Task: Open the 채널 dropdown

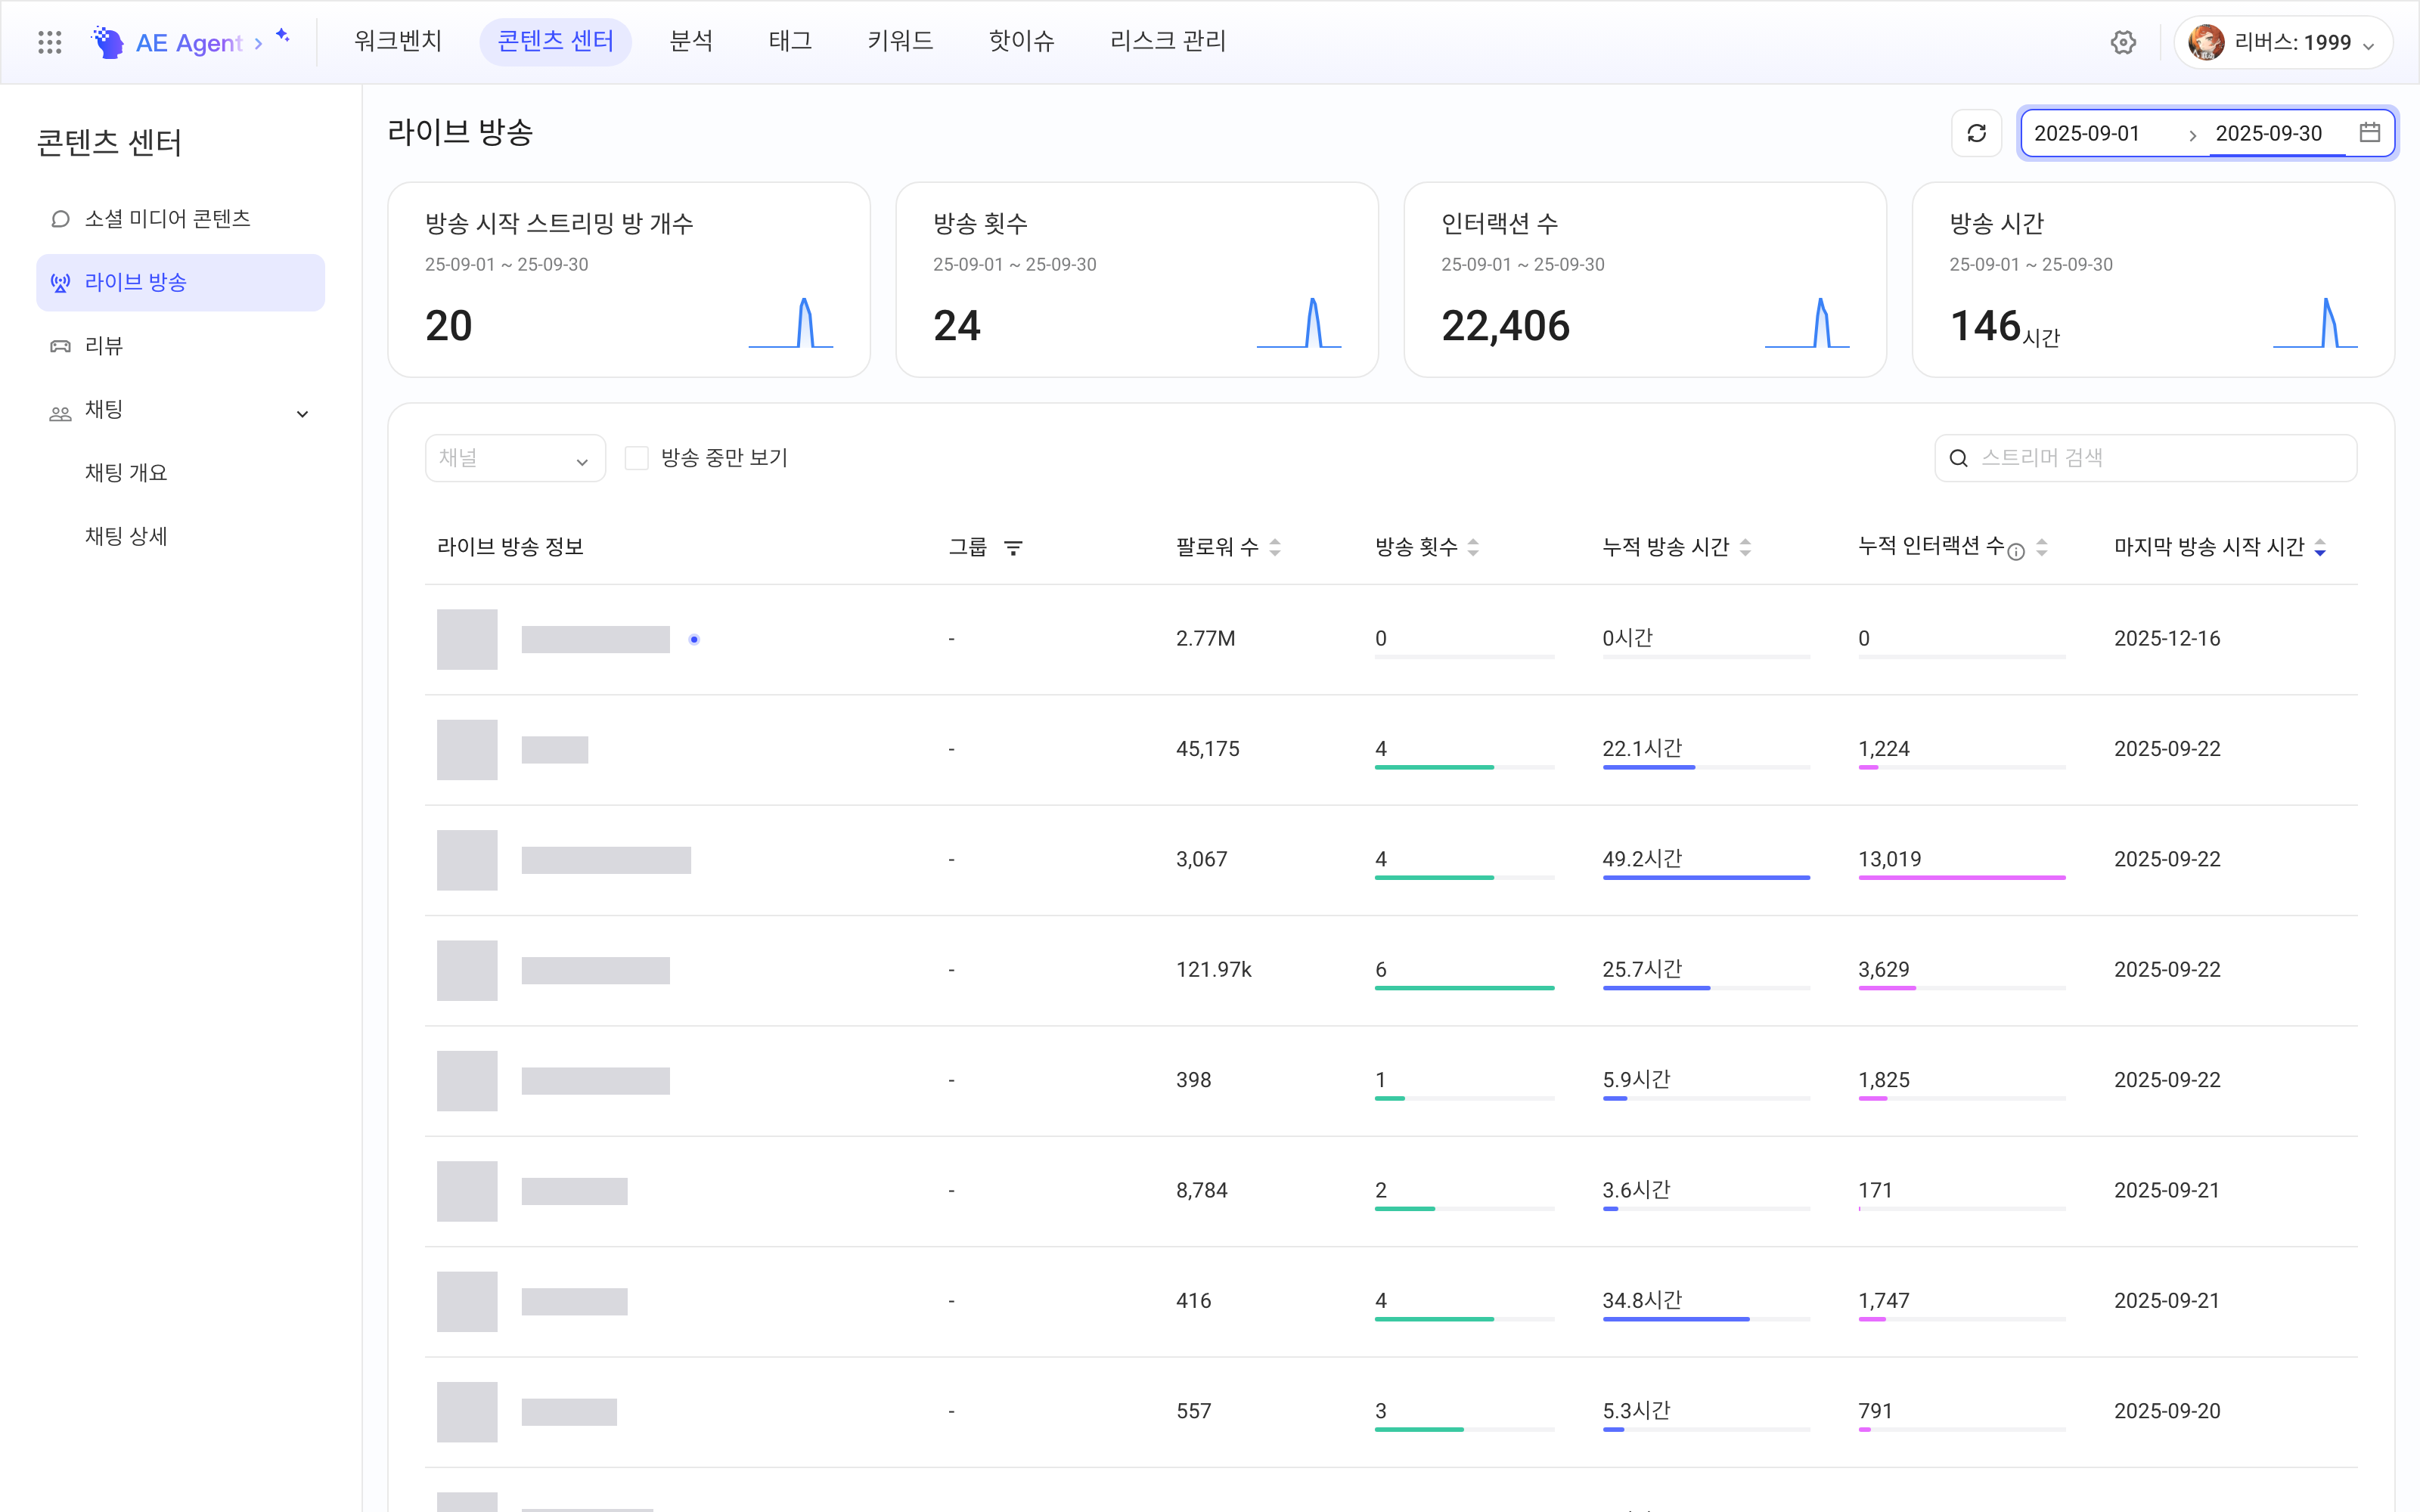Action: point(515,458)
